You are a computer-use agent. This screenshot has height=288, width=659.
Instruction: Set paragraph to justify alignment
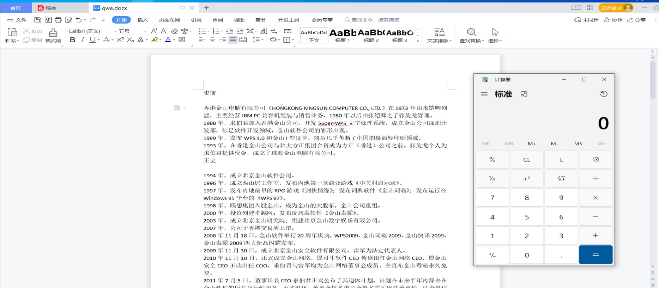233,40
